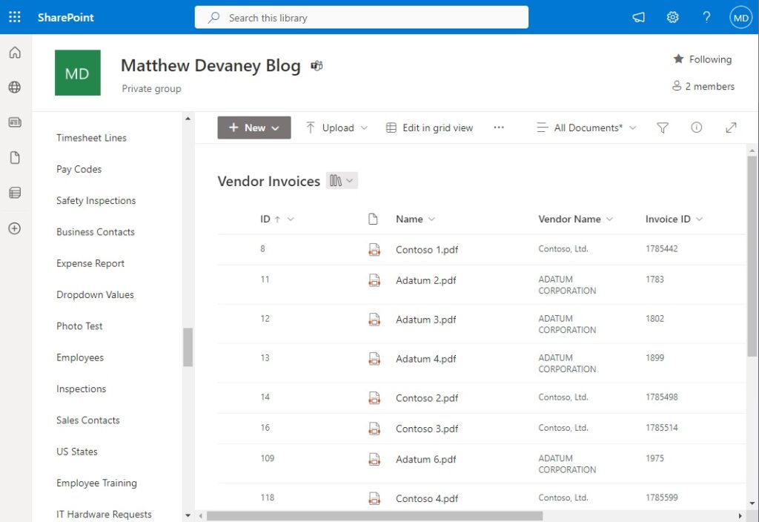
Task: Open Expense Report in left navigation
Action: click(x=90, y=263)
